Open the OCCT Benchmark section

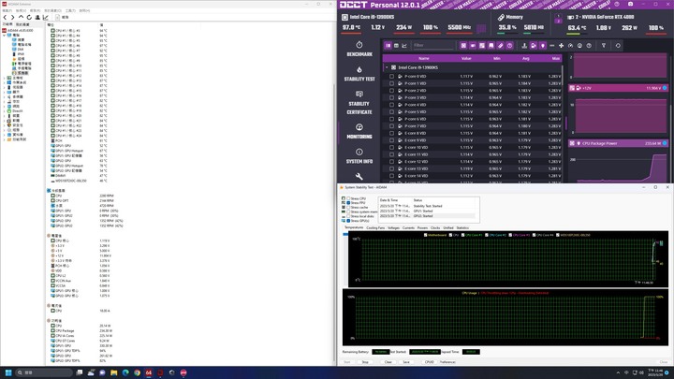click(x=359, y=50)
